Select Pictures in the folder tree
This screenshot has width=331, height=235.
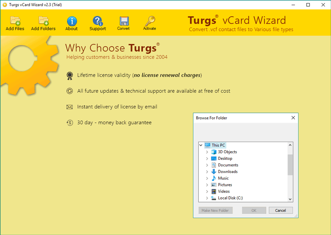(225, 185)
